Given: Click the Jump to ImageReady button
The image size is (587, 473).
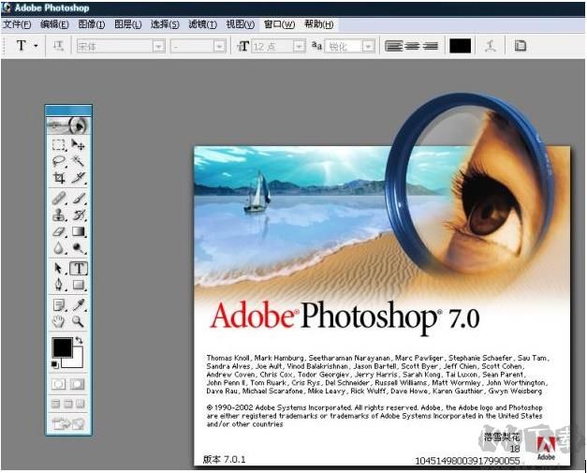Looking at the screenshot, I should 68,423.
